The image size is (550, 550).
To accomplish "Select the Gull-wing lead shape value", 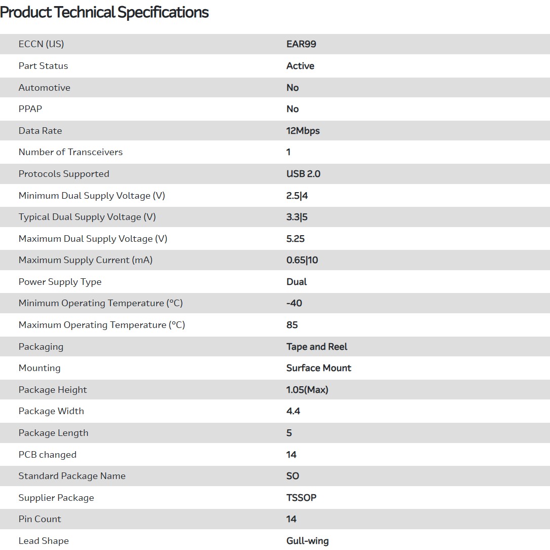I will pyautogui.click(x=307, y=541).
